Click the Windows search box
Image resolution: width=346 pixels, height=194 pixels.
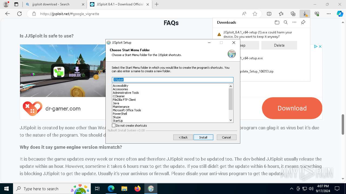pos(51,189)
